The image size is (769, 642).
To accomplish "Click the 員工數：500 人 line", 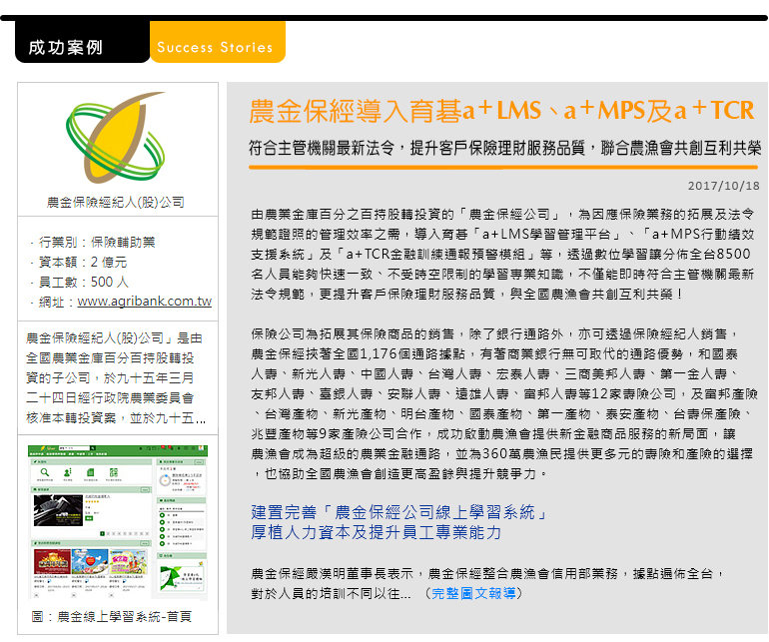I will pyautogui.click(x=79, y=282).
